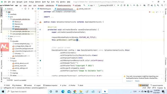Open the Resource Manager side tab

coord(1,26)
